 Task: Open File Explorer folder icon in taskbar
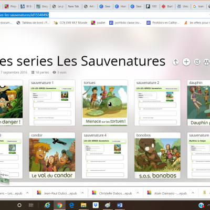click(x=83, y=205)
